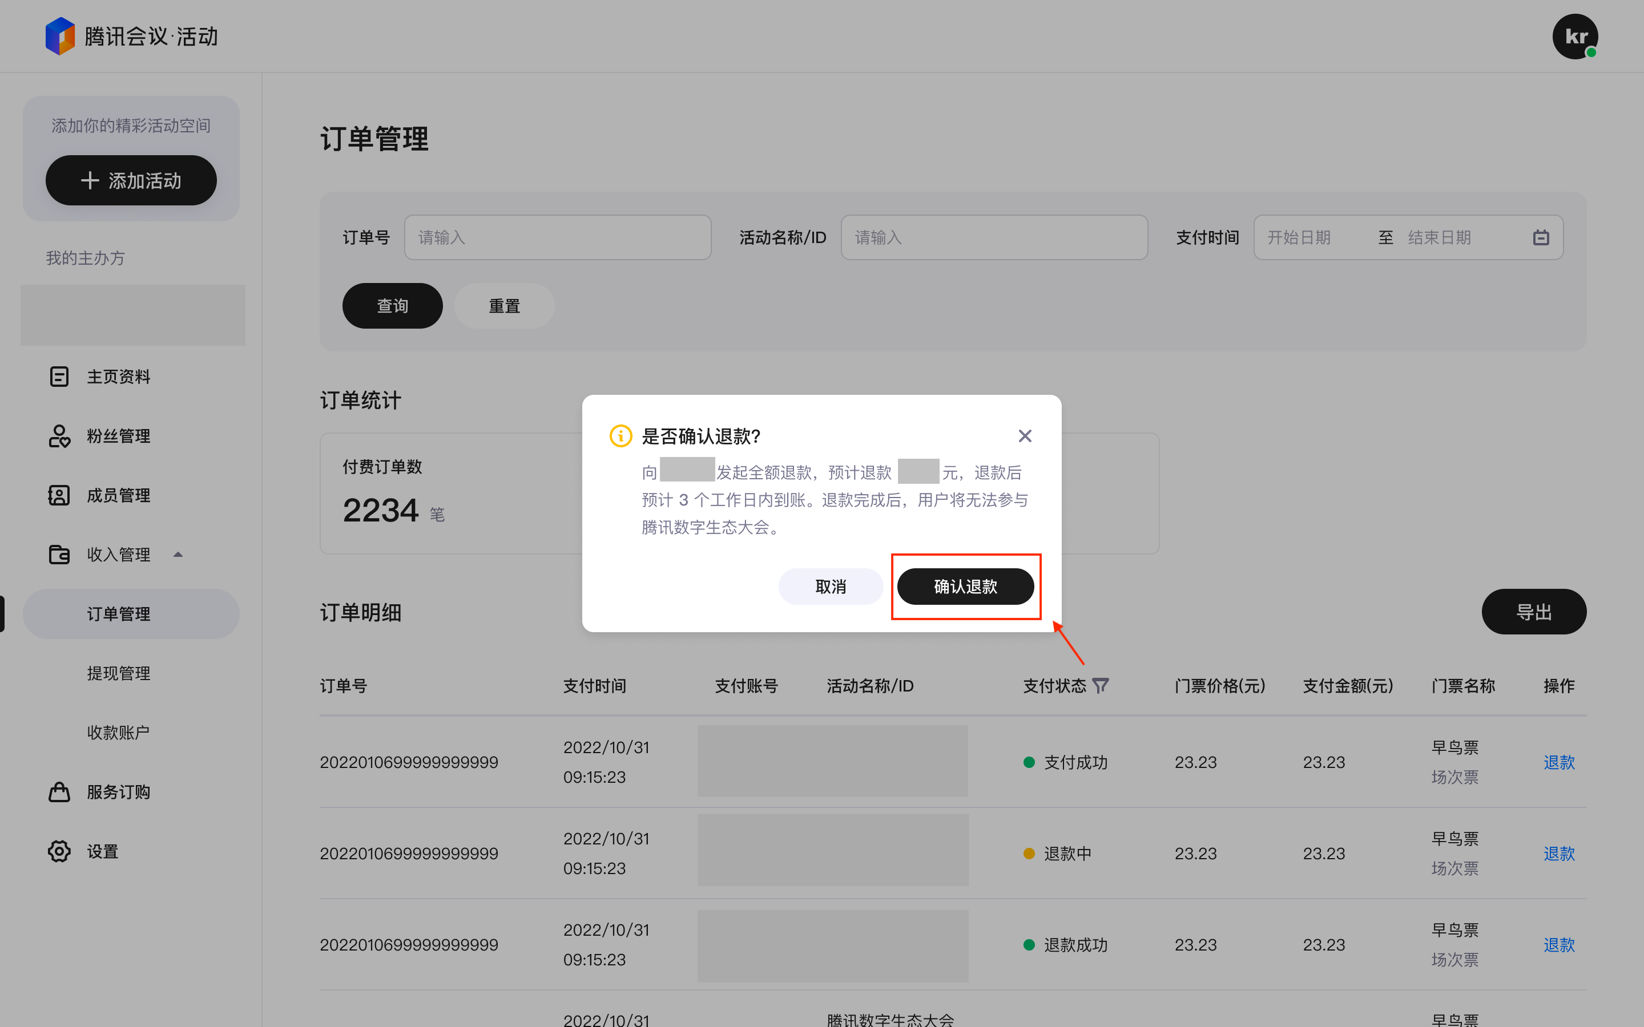Click the 主页资料 page icon
Image resolution: width=1644 pixels, height=1027 pixels.
59,377
